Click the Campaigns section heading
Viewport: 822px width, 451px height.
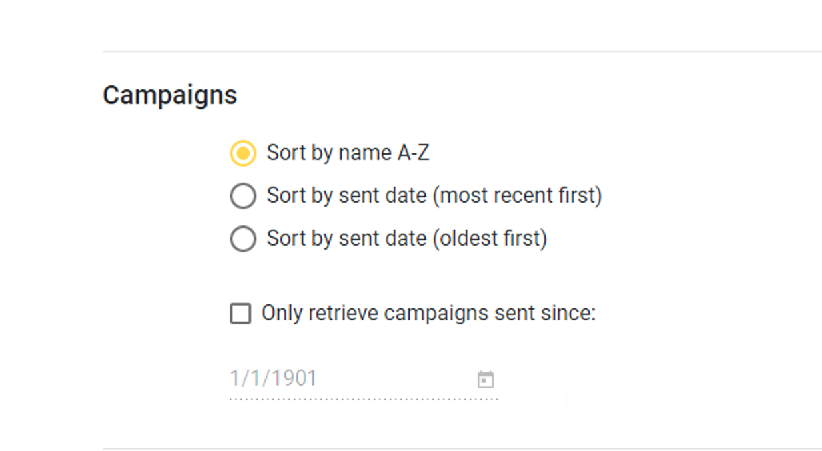click(170, 95)
